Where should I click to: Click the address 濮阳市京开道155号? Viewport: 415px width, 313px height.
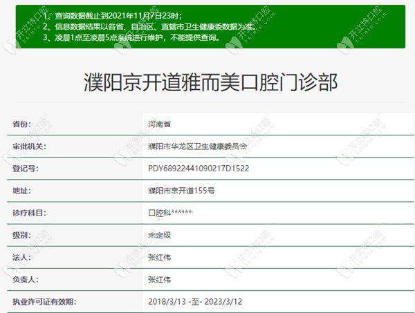181,191
